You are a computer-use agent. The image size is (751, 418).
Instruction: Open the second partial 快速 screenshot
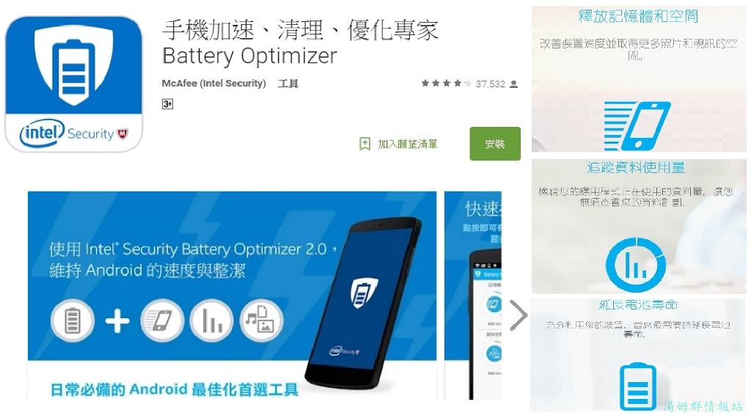click(473, 296)
